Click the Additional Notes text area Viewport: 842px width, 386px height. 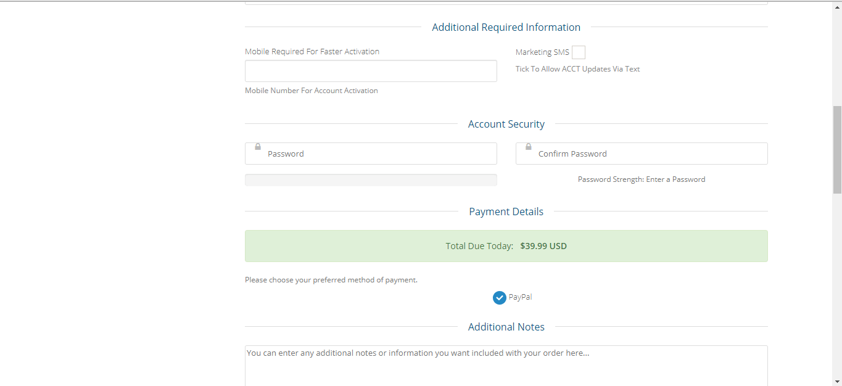[506, 366]
